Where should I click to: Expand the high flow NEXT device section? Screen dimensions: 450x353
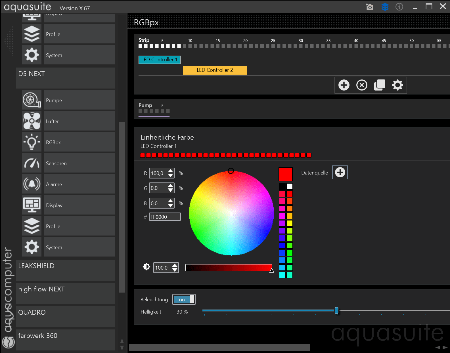click(66, 293)
